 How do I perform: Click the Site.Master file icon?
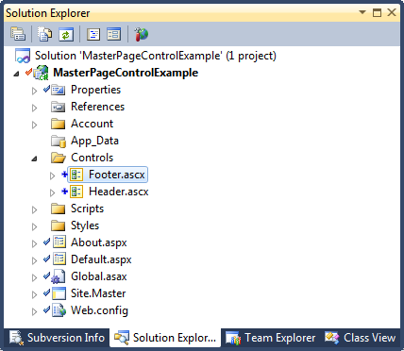(59, 293)
